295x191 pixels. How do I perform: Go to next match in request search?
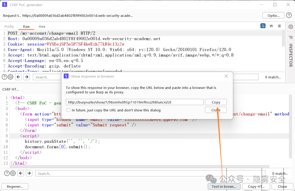coord(27,77)
